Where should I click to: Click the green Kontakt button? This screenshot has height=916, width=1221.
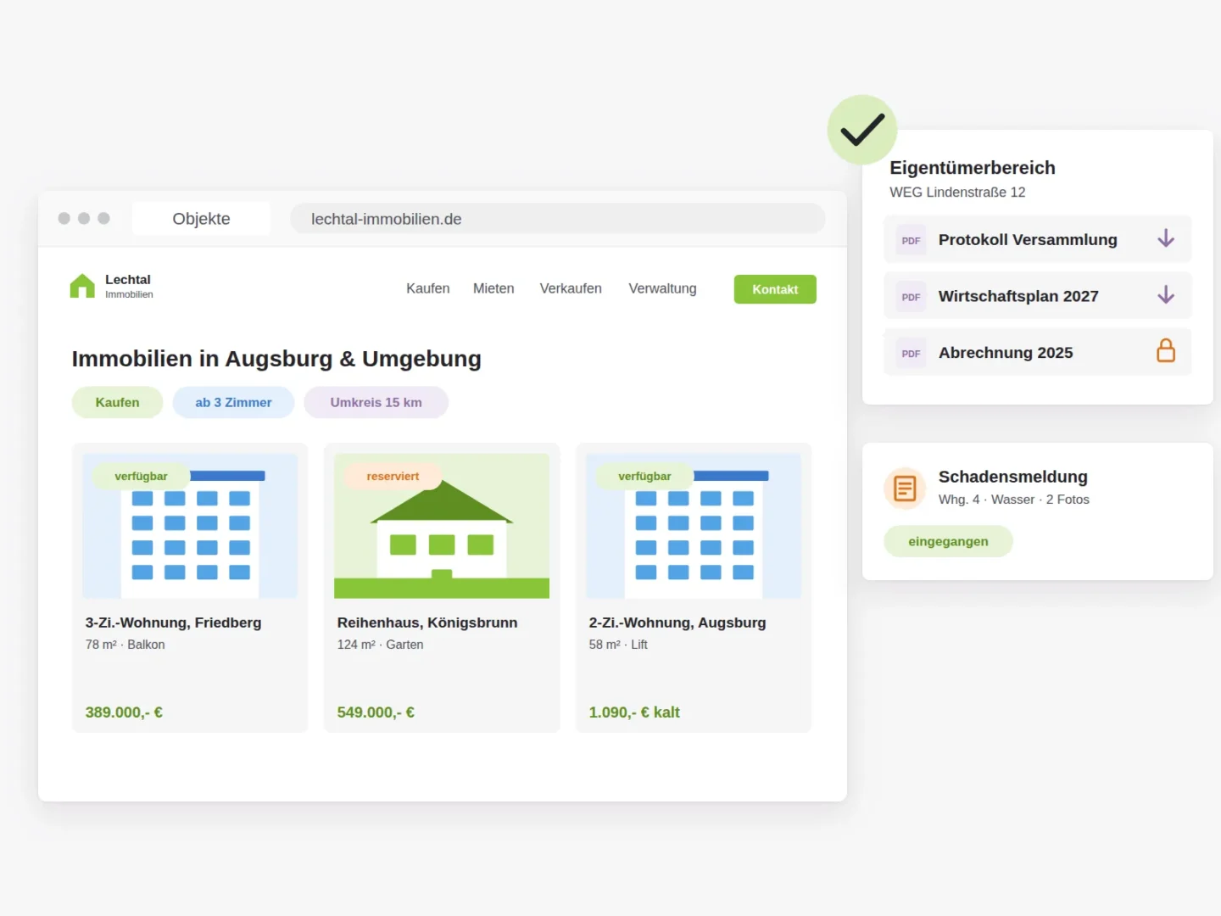coord(775,289)
